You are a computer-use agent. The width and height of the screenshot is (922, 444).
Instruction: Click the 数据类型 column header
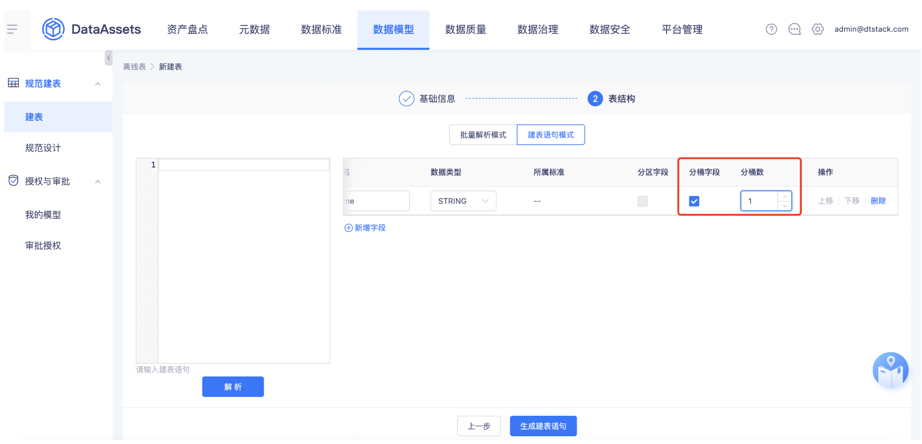[446, 172]
